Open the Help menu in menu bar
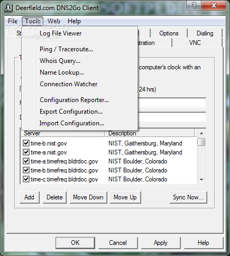Image resolution: width=230 pixels, height=256 pixels. point(74,21)
